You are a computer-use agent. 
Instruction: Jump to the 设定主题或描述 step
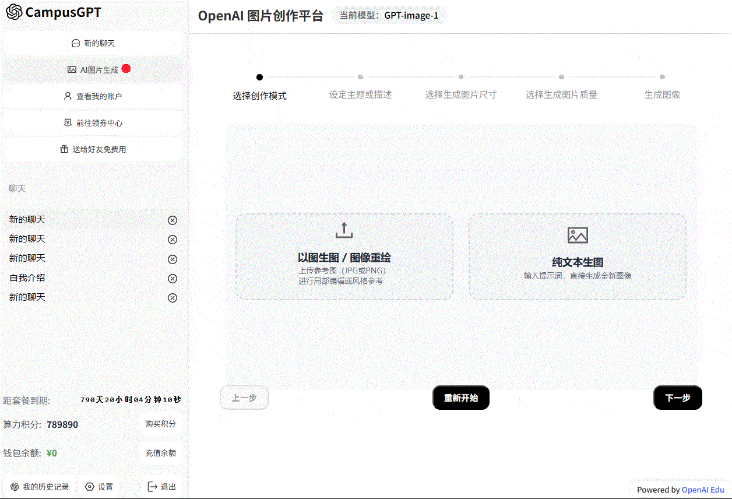360,76
